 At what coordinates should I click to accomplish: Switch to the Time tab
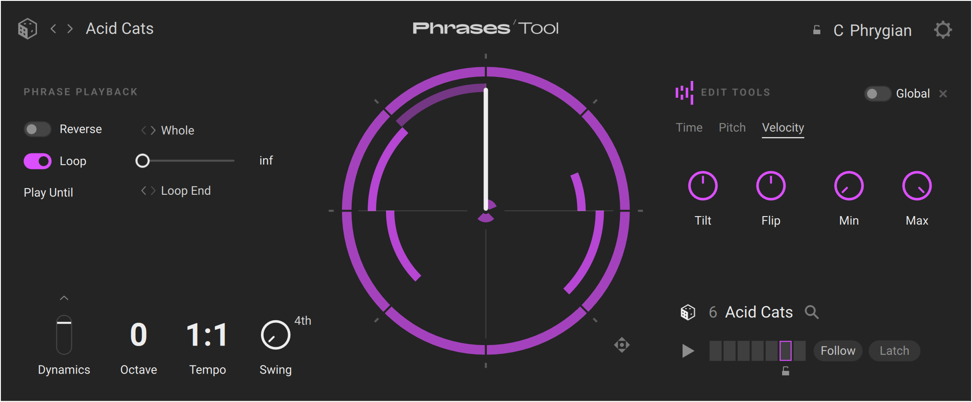click(x=689, y=128)
